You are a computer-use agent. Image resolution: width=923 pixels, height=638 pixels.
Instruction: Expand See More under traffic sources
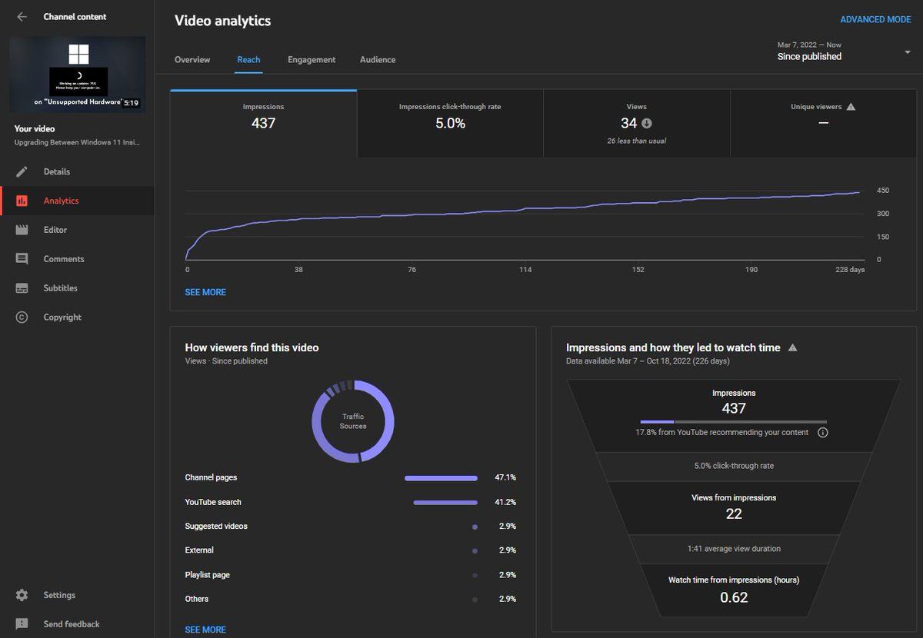pyautogui.click(x=205, y=630)
